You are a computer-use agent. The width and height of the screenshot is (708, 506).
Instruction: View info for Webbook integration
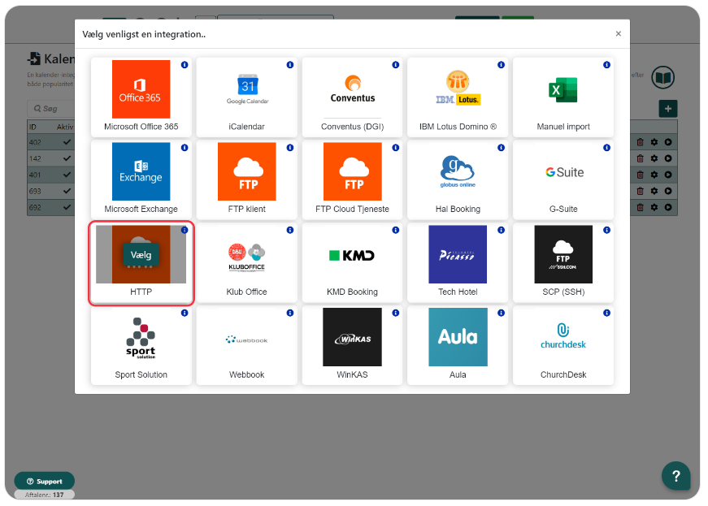coord(290,313)
